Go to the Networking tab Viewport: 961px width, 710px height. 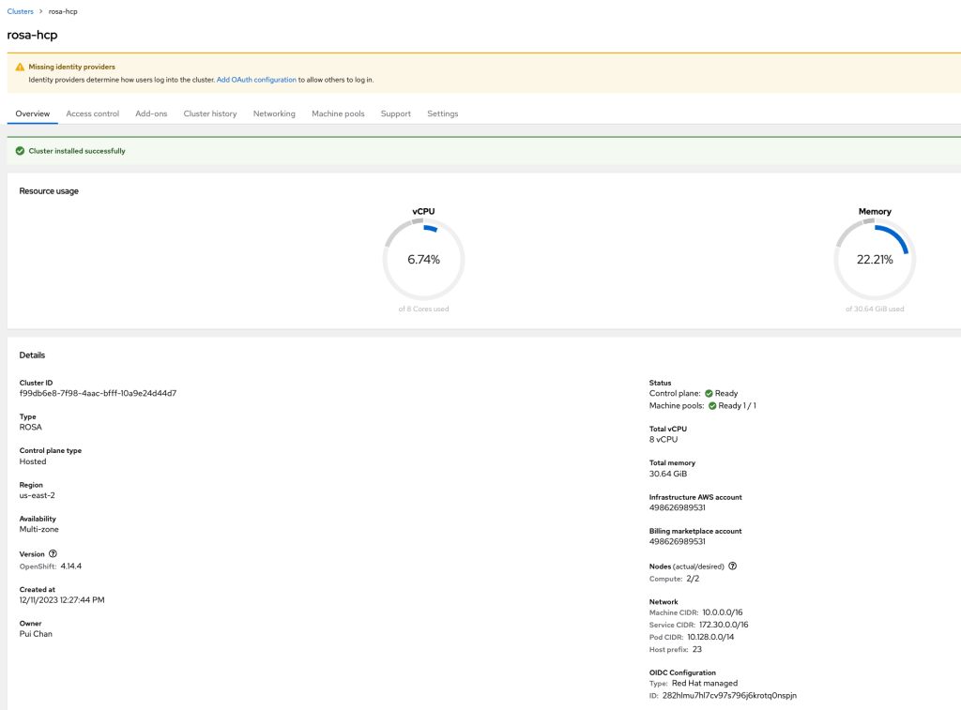274,113
